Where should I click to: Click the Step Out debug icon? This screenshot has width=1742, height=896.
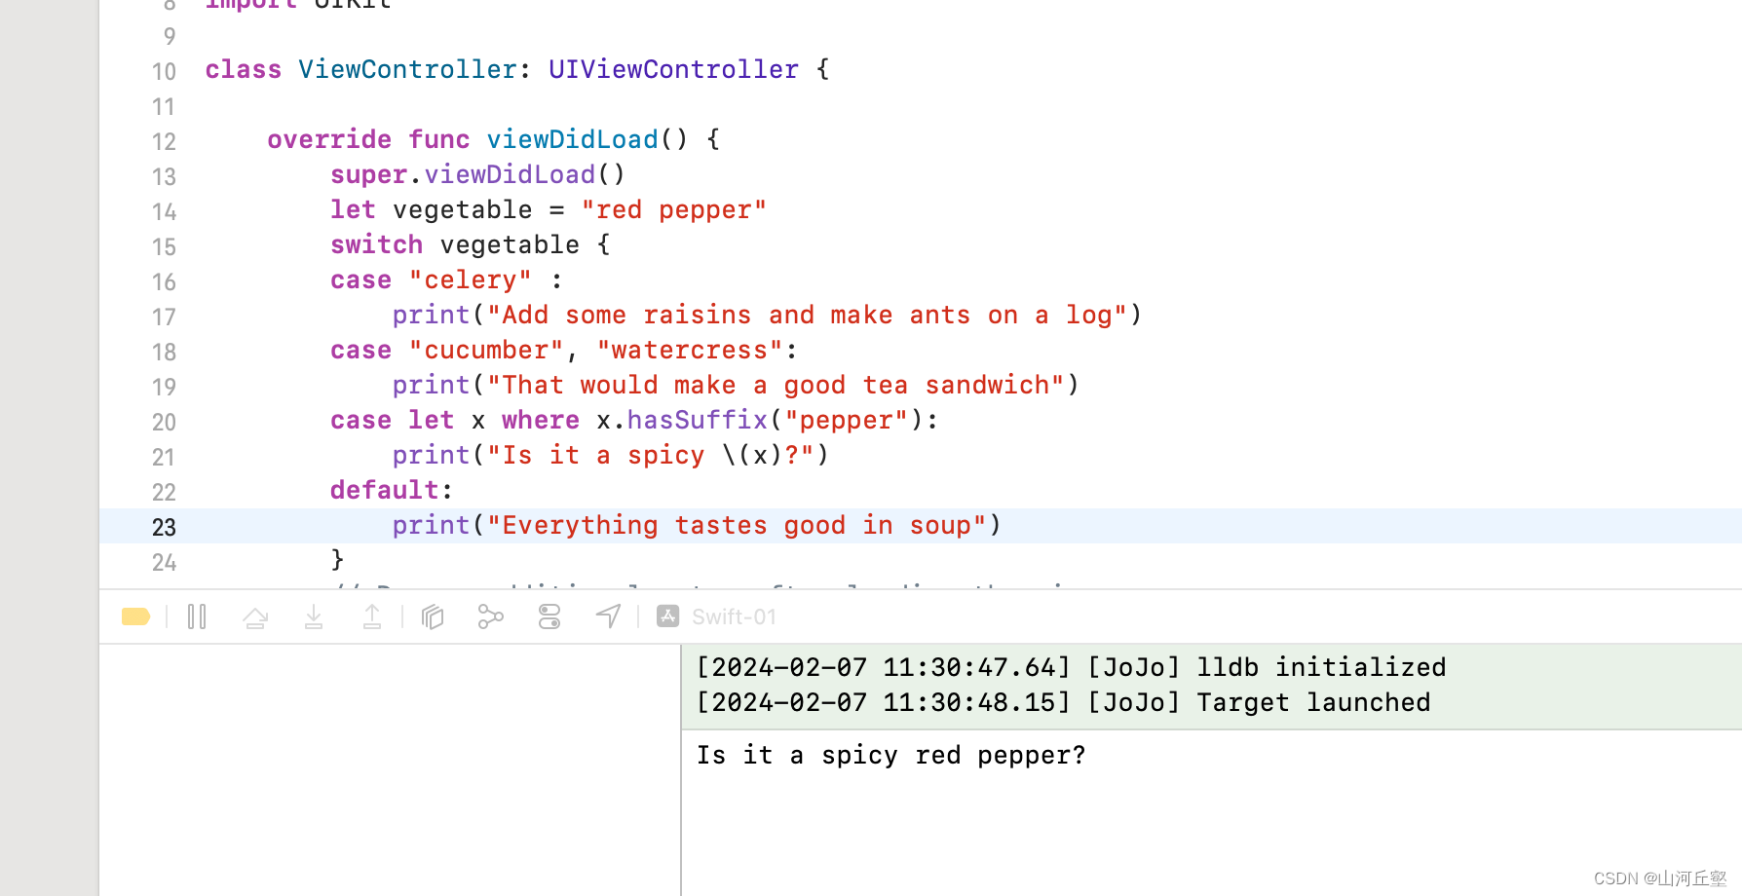372,616
